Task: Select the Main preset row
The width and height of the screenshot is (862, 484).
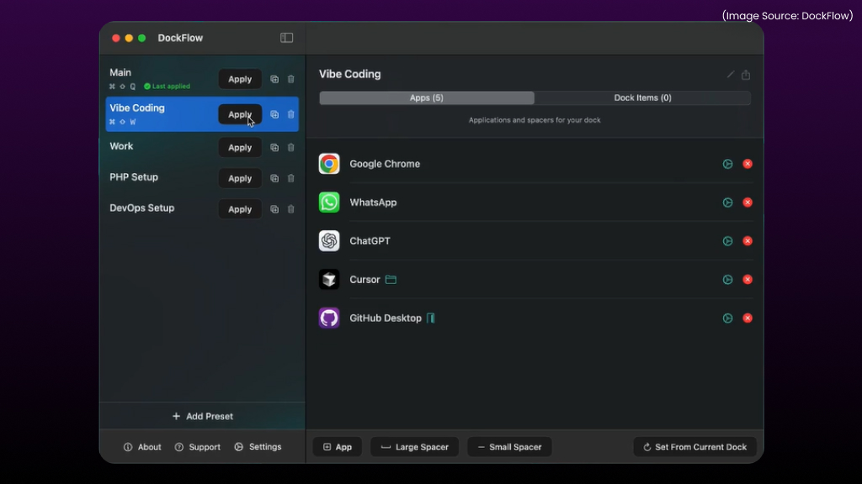Action: point(202,79)
